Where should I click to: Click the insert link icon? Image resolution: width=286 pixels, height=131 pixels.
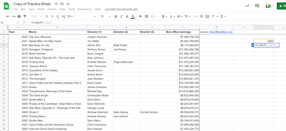tap(196, 16)
